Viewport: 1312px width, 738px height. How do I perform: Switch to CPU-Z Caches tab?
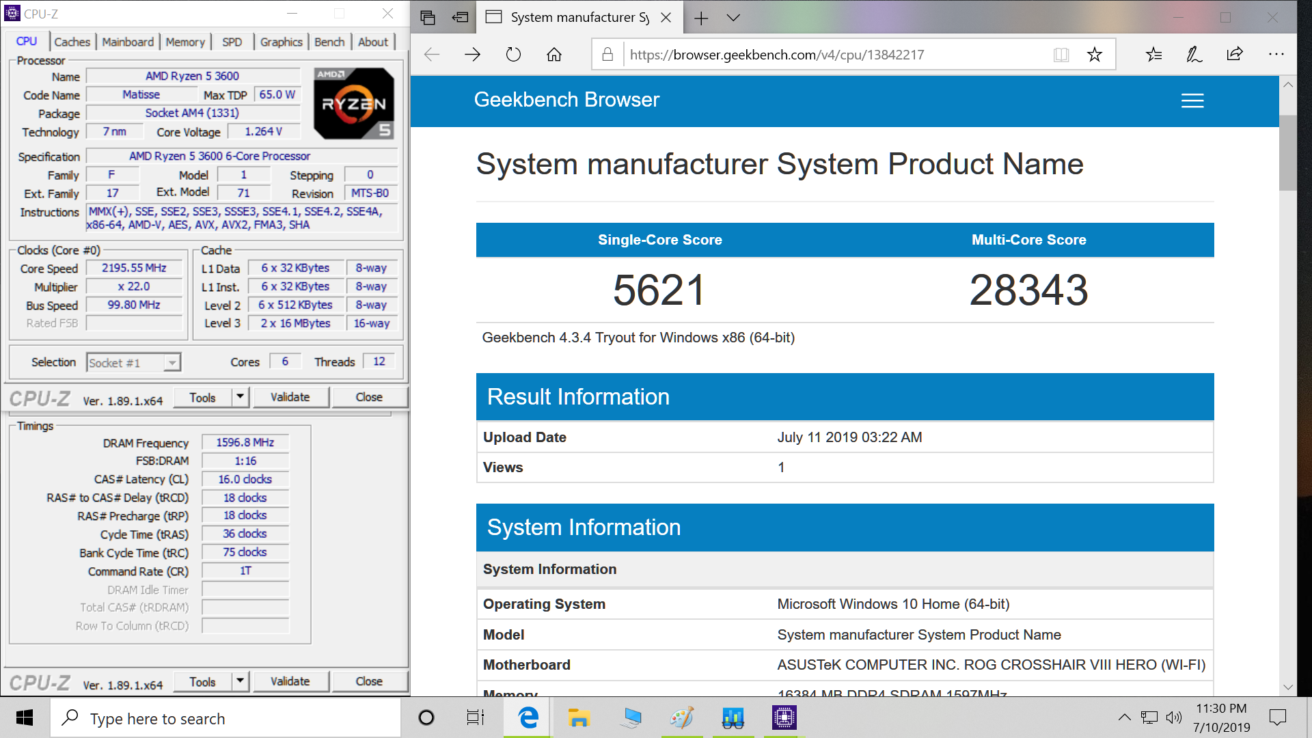(72, 42)
